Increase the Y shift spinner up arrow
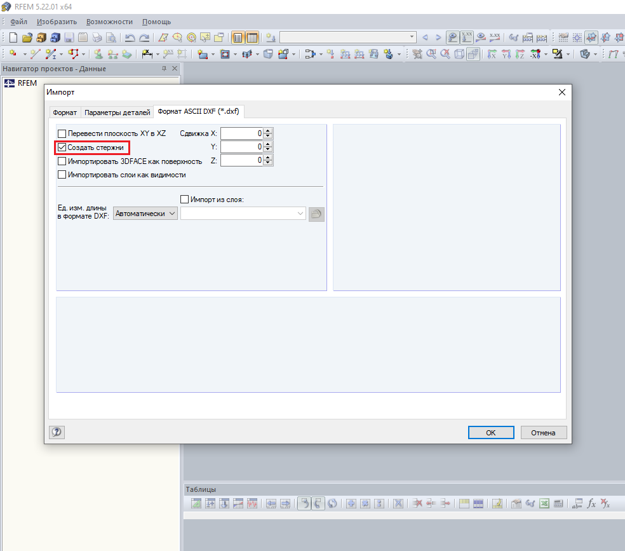625x551 pixels. pos(268,144)
